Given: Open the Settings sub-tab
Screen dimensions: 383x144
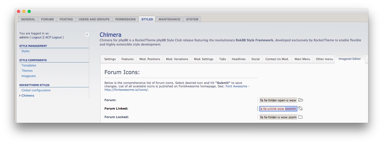Looking at the screenshot, I should coord(110,59).
